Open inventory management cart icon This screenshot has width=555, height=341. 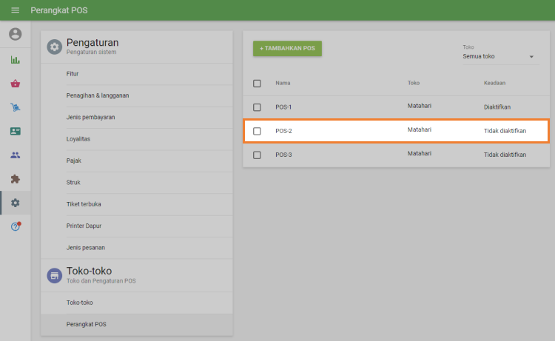pyautogui.click(x=15, y=107)
